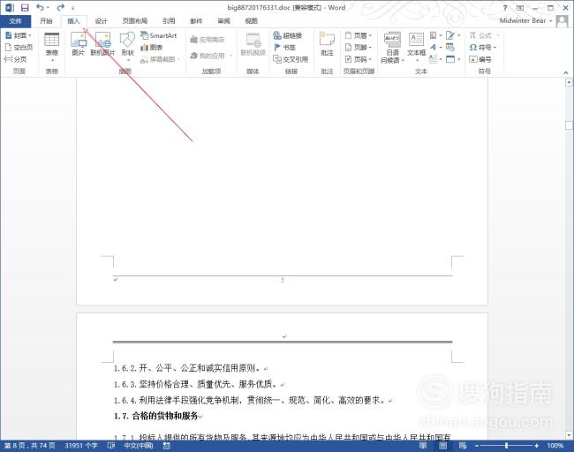Viewport: 574px width, 452px height.
Task: Insert a text box (文本框)
Action: 416,47
